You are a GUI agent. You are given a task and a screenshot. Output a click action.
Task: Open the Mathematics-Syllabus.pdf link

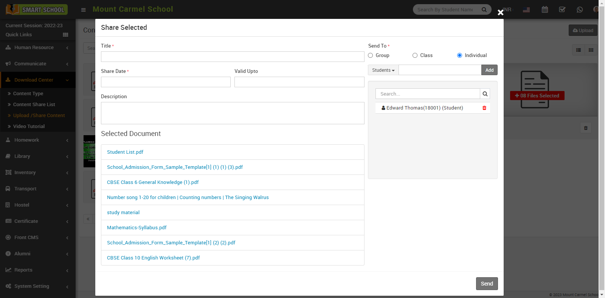137,228
